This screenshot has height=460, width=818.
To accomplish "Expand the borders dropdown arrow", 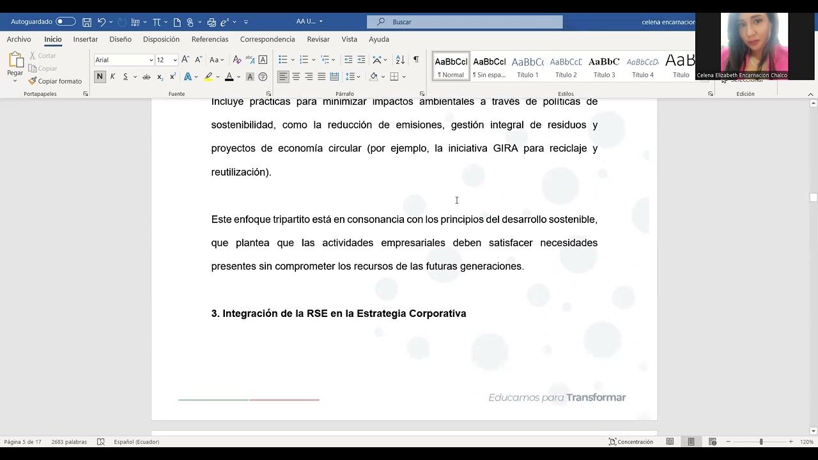I will (x=404, y=77).
